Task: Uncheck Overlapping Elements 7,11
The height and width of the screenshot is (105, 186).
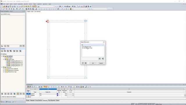Action: [7, 61]
